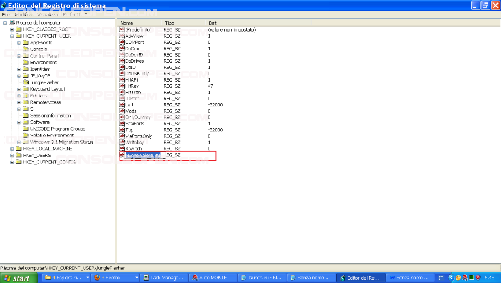Select the JungleFlasher folder icon

click(x=26, y=82)
